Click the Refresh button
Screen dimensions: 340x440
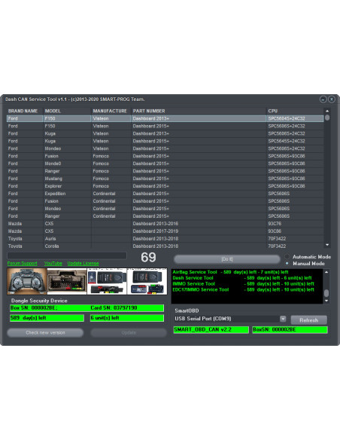pyautogui.click(x=308, y=320)
